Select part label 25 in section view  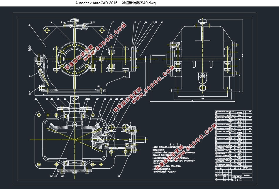[x=58, y=99]
